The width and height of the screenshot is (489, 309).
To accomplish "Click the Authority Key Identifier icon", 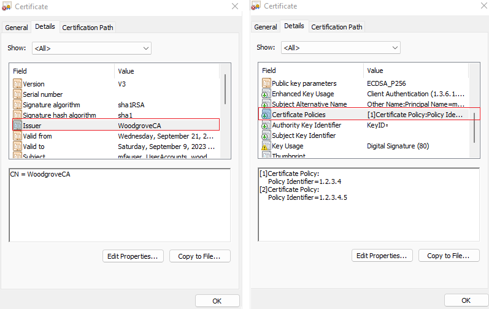I will click(266, 125).
